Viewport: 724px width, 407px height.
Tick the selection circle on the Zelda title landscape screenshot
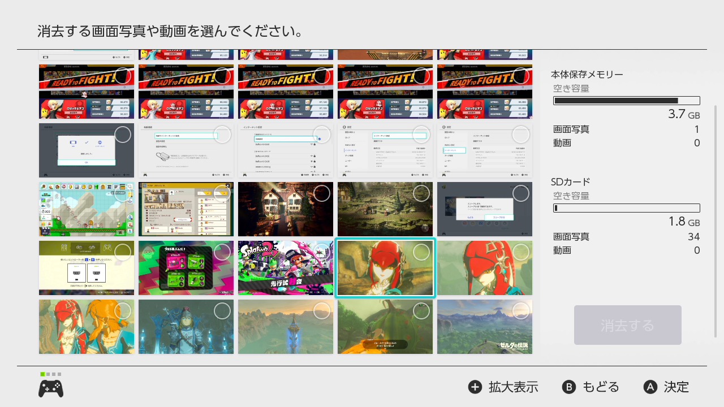pos(521,311)
